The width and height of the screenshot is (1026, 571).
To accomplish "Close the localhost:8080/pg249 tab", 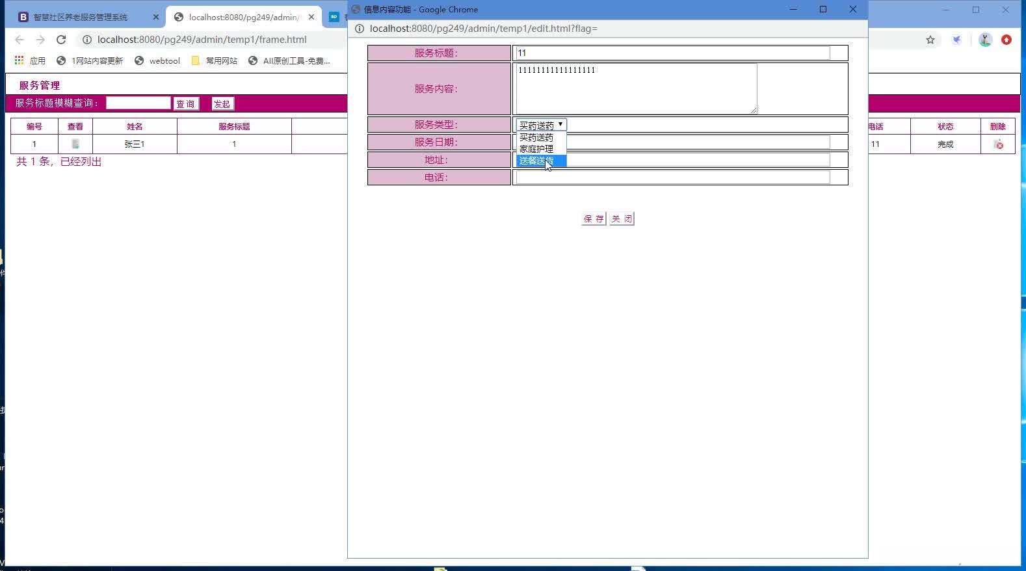I will [311, 18].
